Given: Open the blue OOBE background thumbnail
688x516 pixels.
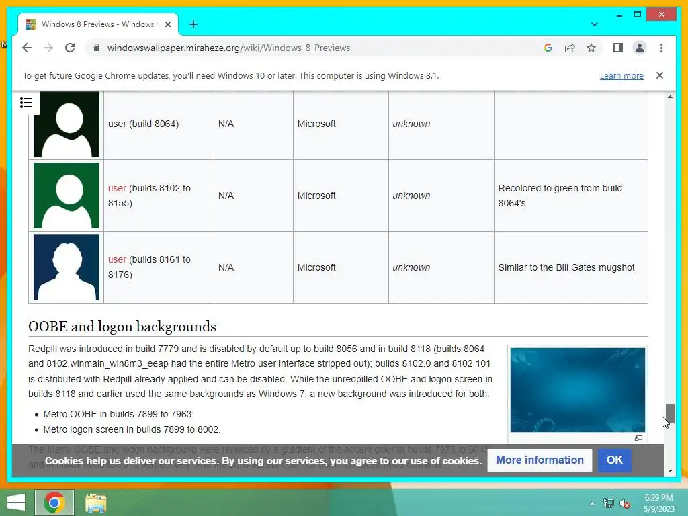Looking at the screenshot, I should pyautogui.click(x=577, y=390).
